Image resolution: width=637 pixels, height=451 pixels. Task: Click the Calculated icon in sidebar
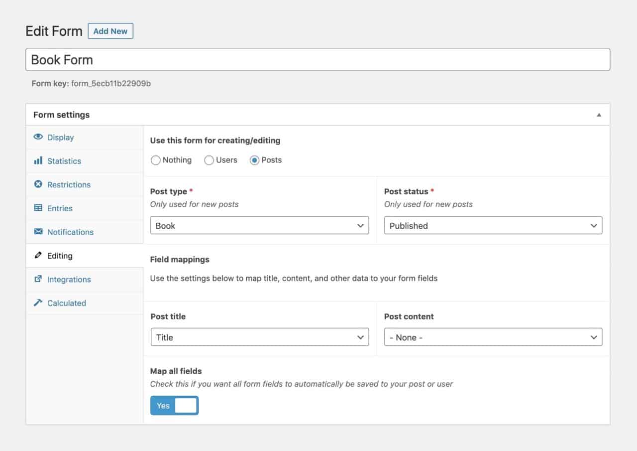(x=38, y=303)
